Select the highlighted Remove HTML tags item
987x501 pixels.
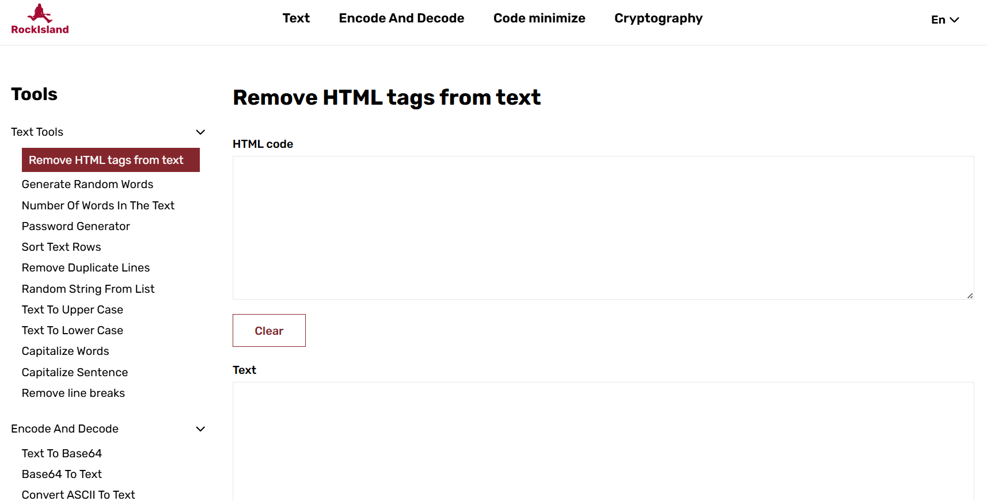point(111,160)
